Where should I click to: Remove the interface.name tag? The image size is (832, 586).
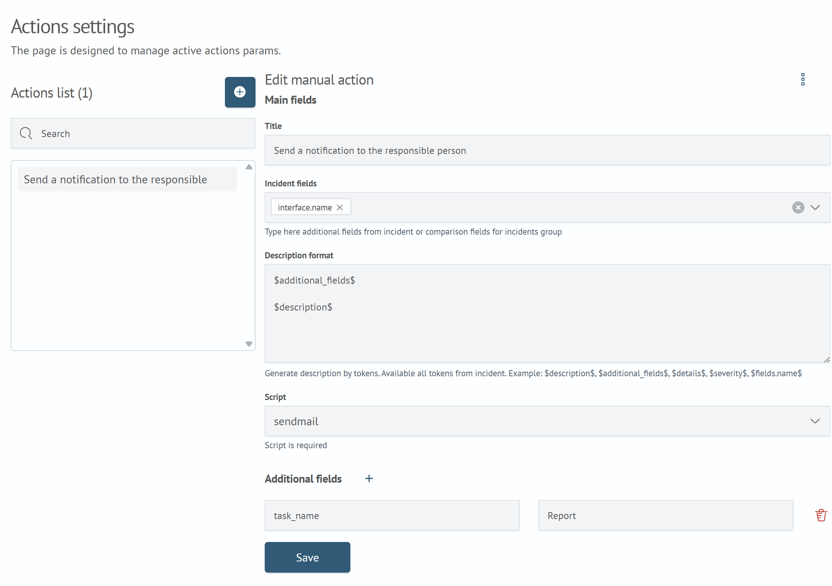(340, 207)
